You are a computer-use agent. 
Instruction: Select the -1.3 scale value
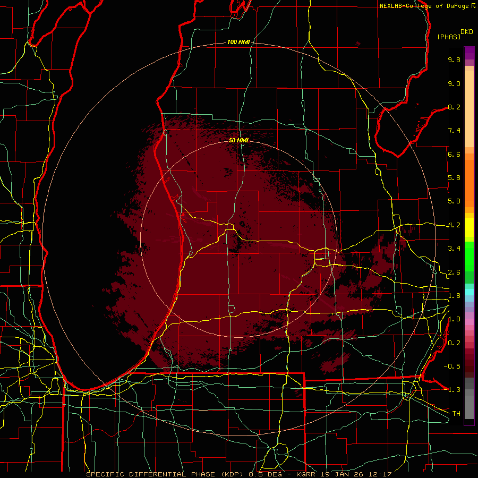(452, 390)
